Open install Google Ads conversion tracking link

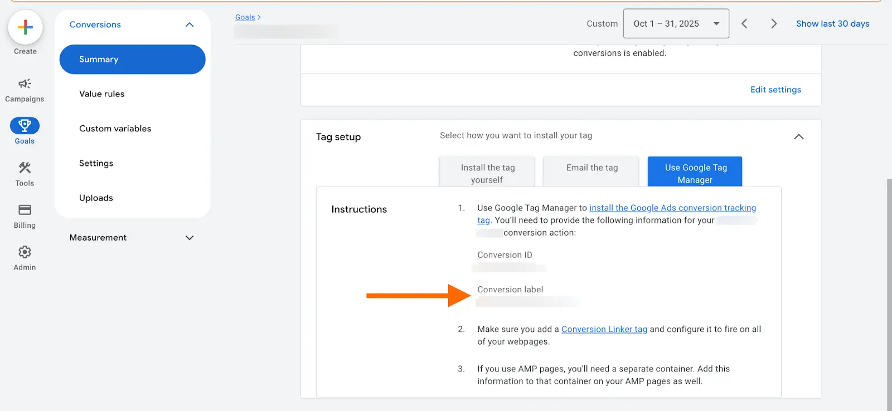[672, 208]
